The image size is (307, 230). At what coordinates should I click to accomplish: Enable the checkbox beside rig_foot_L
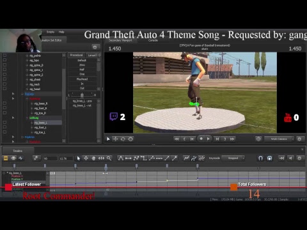point(4,127)
